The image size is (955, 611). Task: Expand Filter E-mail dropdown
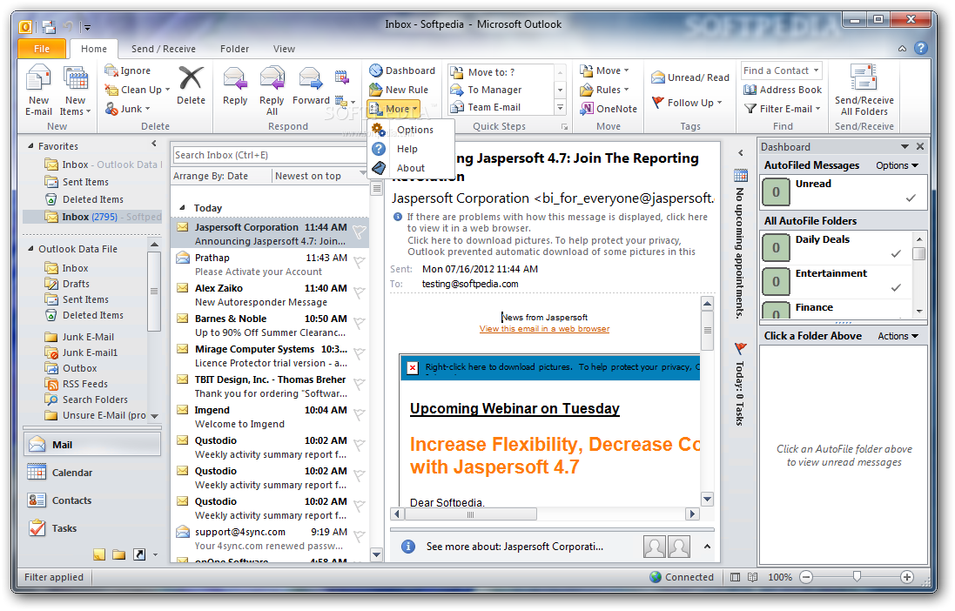[x=782, y=109]
